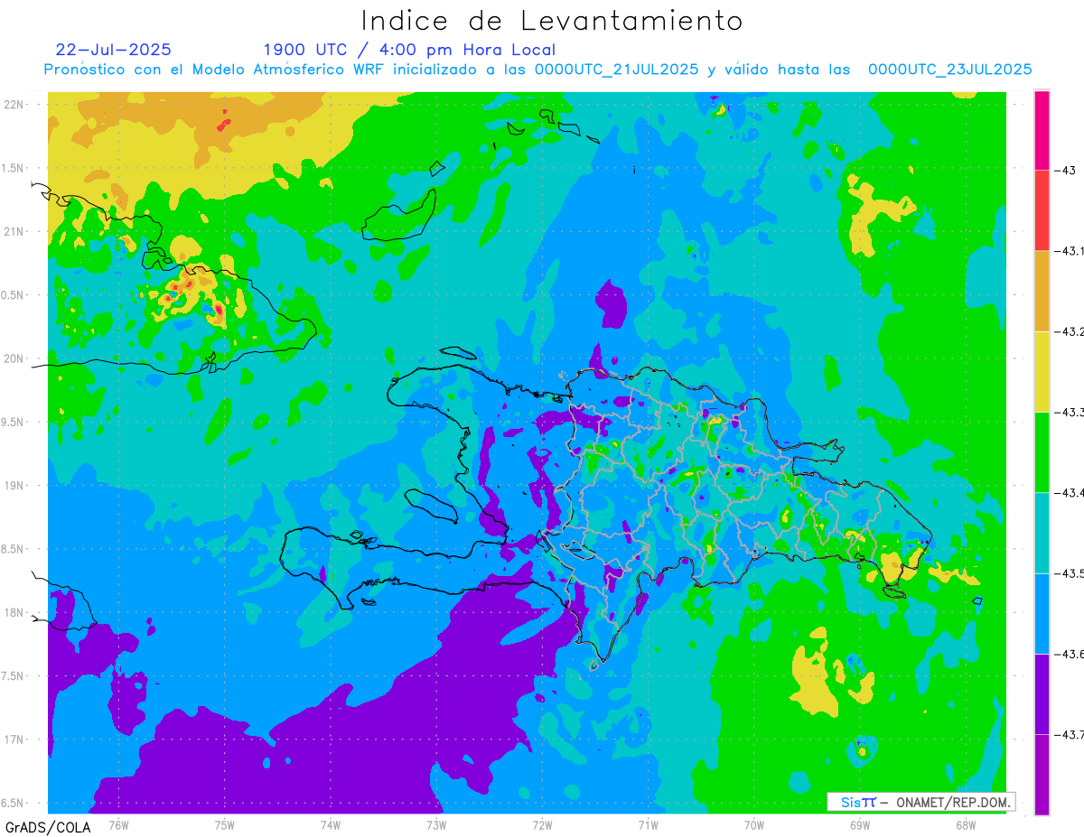This screenshot has height=837, width=1084.
Task: Click the '75W' longitude axis label
Action: (x=224, y=824)
